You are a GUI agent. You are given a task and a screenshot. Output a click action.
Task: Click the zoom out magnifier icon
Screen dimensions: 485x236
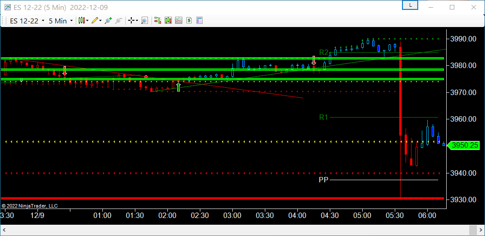pyautogui.click(x=118, y=21)
